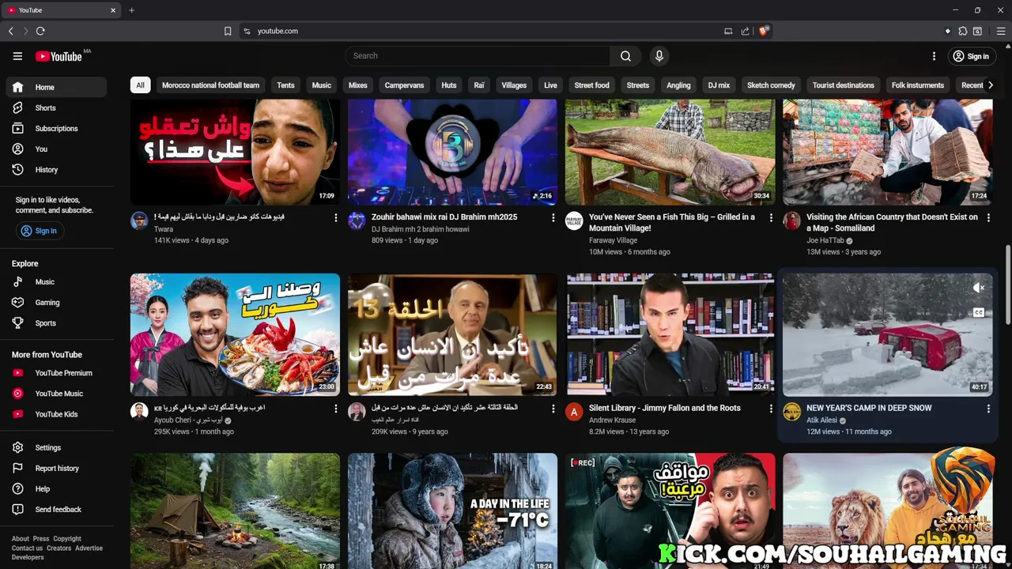Open options menu for NEW YEAR'S CAMP video

point(988,409)
